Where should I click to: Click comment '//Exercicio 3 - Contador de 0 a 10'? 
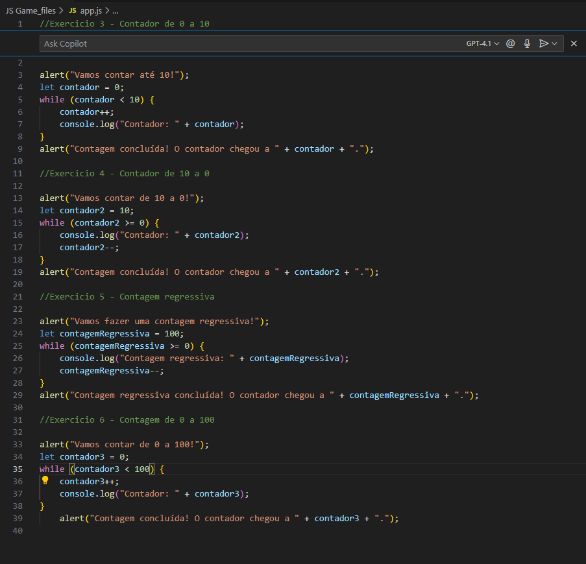click(125, 24)
